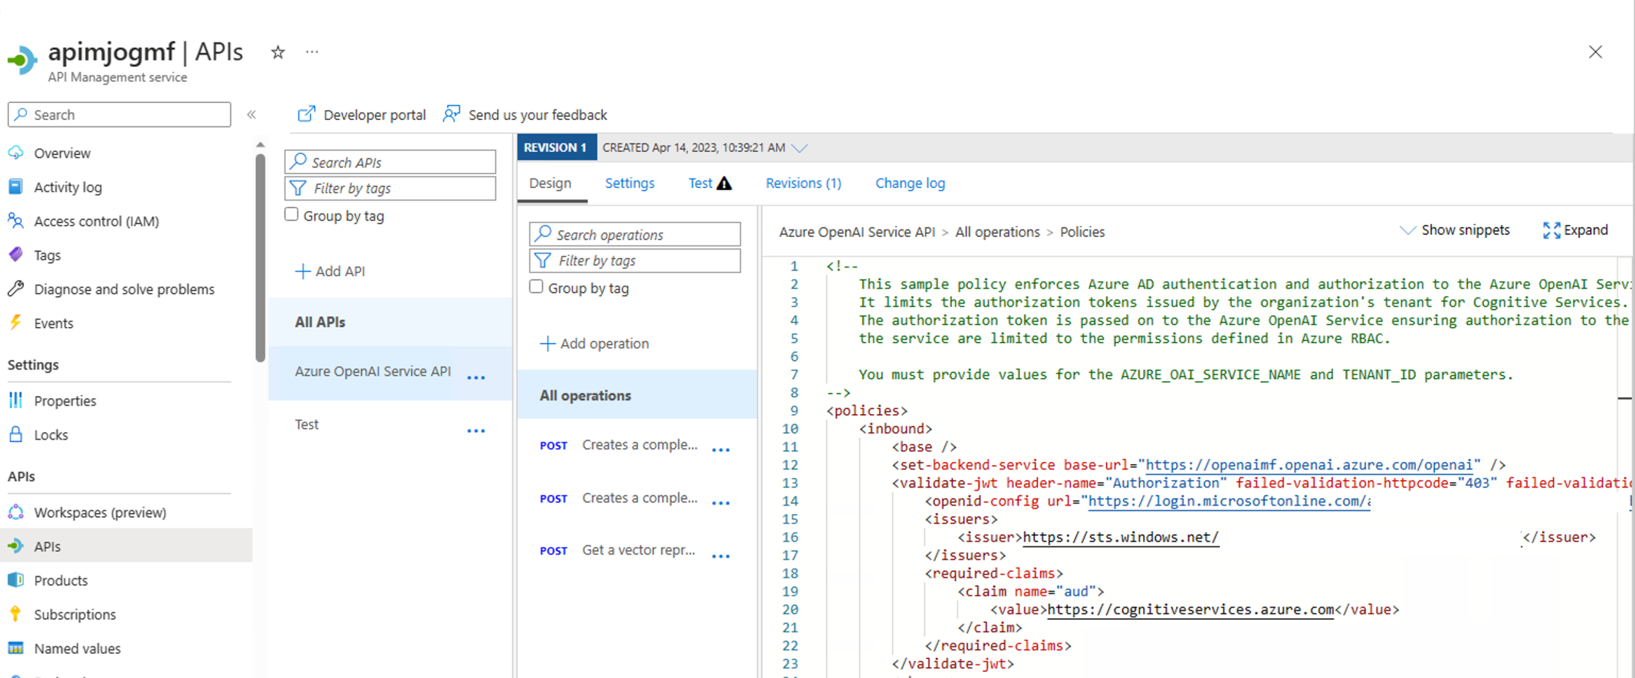Image resolution: width=1635 pixels, height=678 pixels.
Task: Collapse the left sidebar with double chevron
Action: [251, 114]
